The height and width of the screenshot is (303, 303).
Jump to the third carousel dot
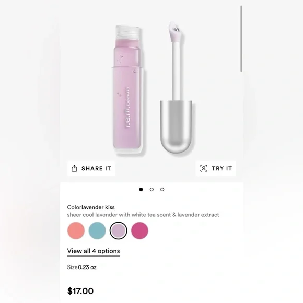coord(162,189)
